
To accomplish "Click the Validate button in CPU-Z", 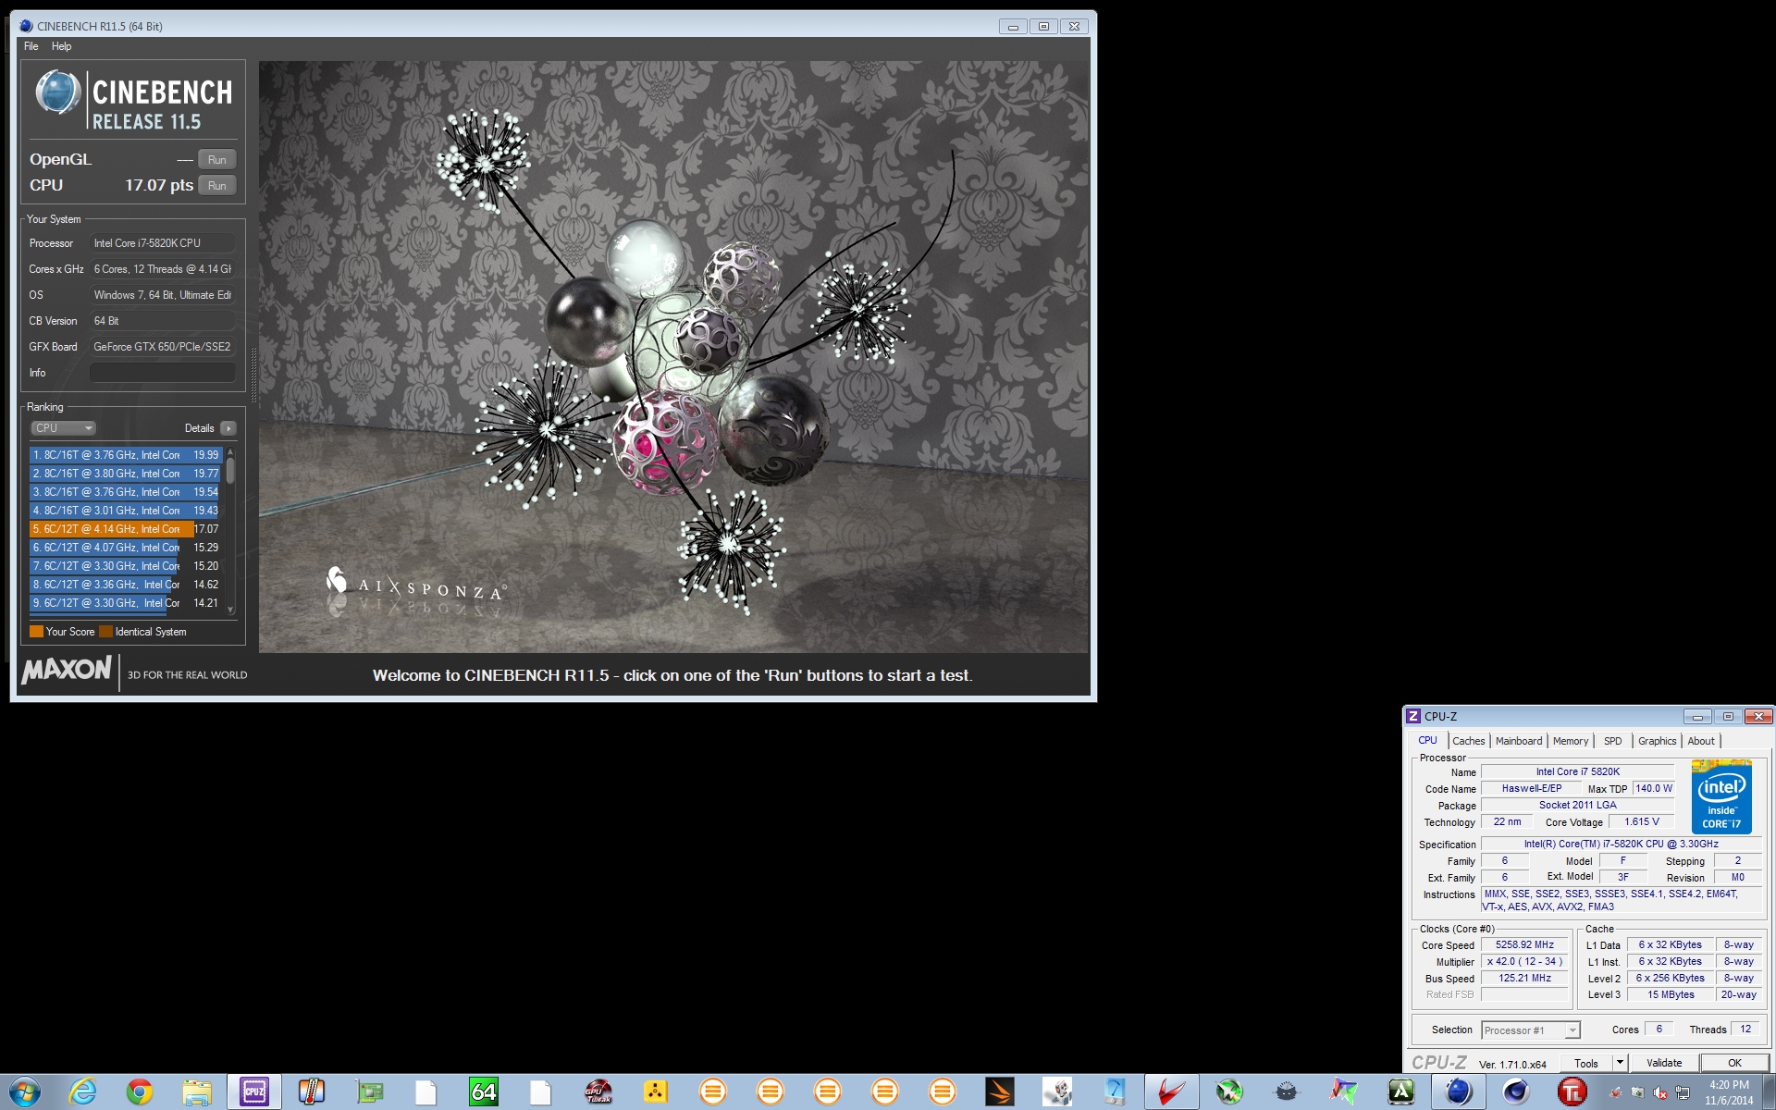I will 1664,1064.
